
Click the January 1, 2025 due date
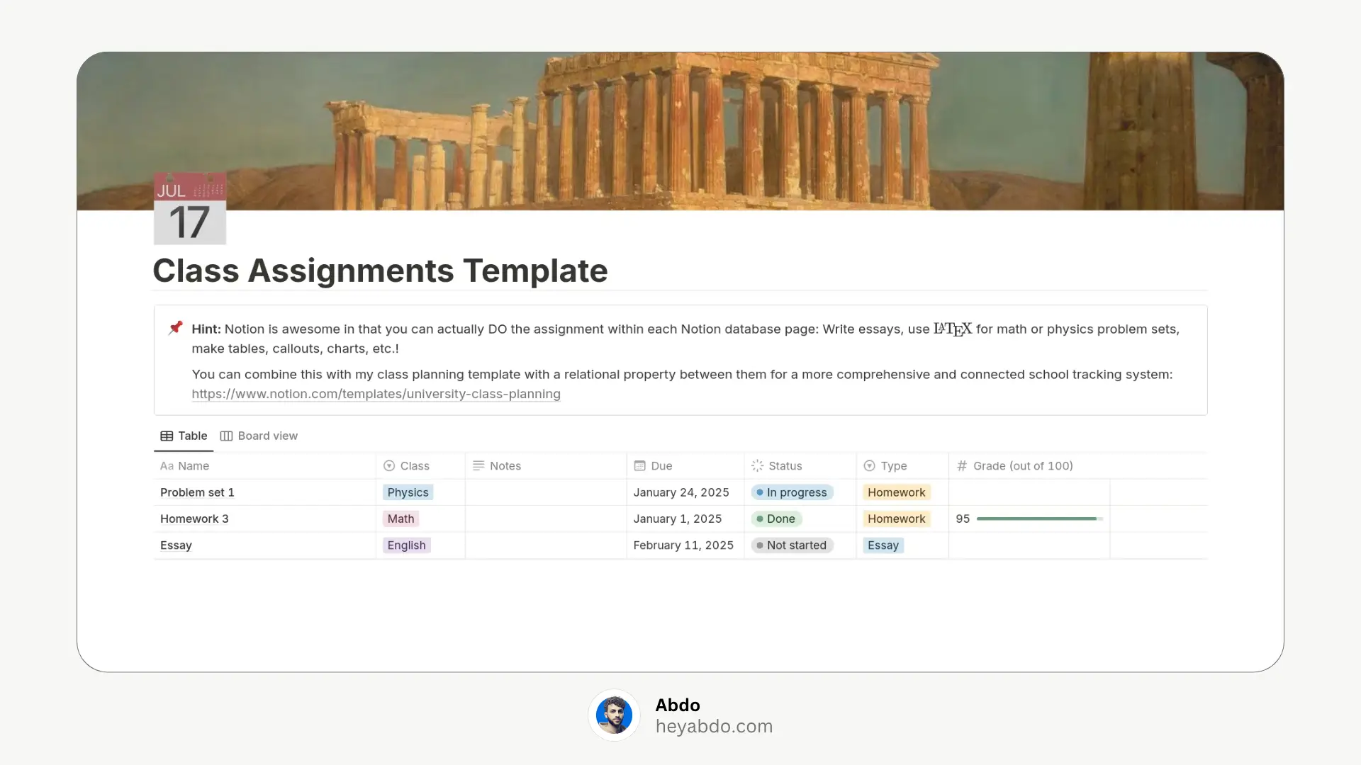678,518
